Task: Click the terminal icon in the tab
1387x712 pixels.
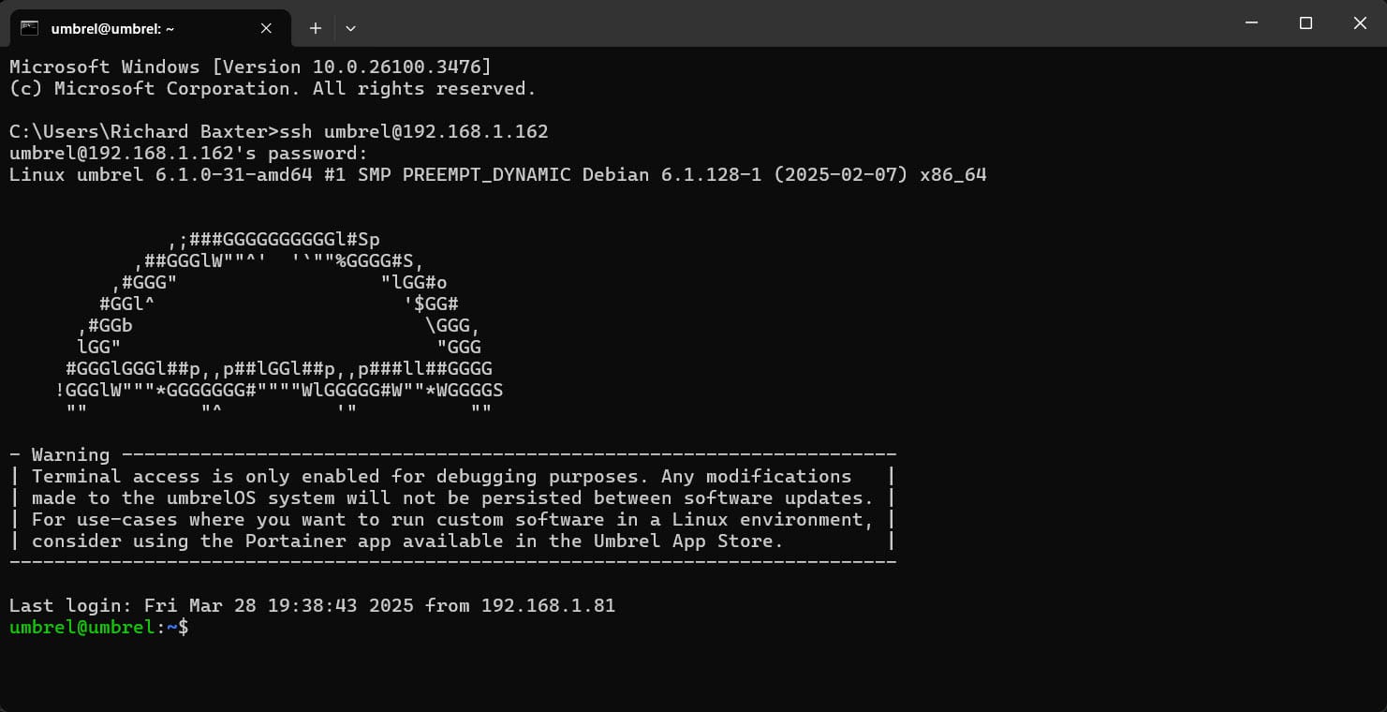Action: click(30, 28)
